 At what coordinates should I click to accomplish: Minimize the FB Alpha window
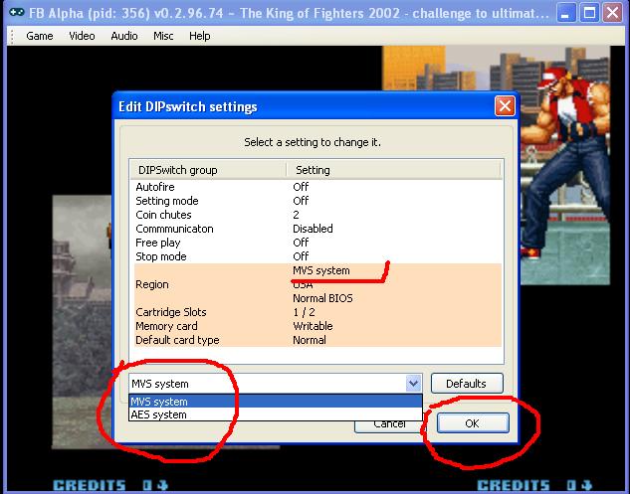(566, 13)
